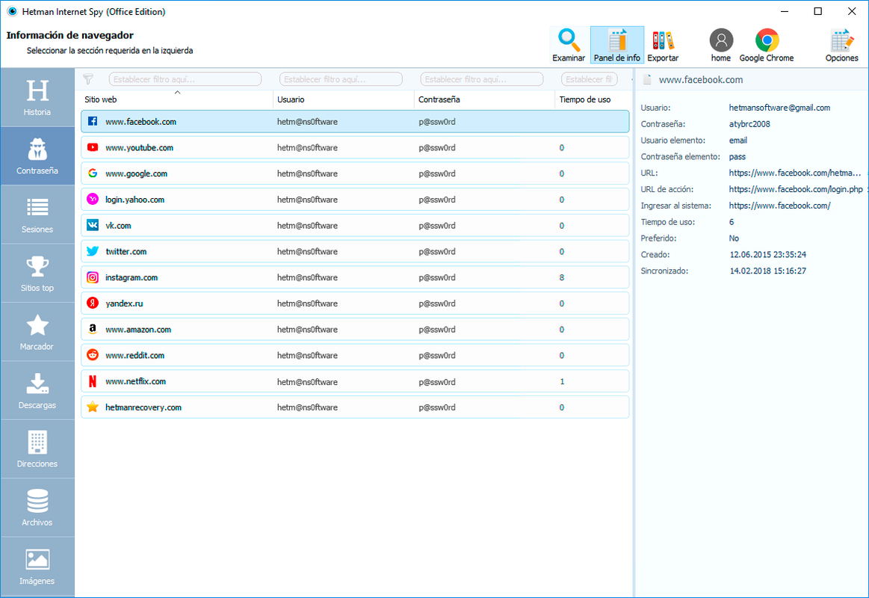Sort by Tiempo de uso column header
The height and width of the screenshot is (598, 869).
tap(593, 99)
